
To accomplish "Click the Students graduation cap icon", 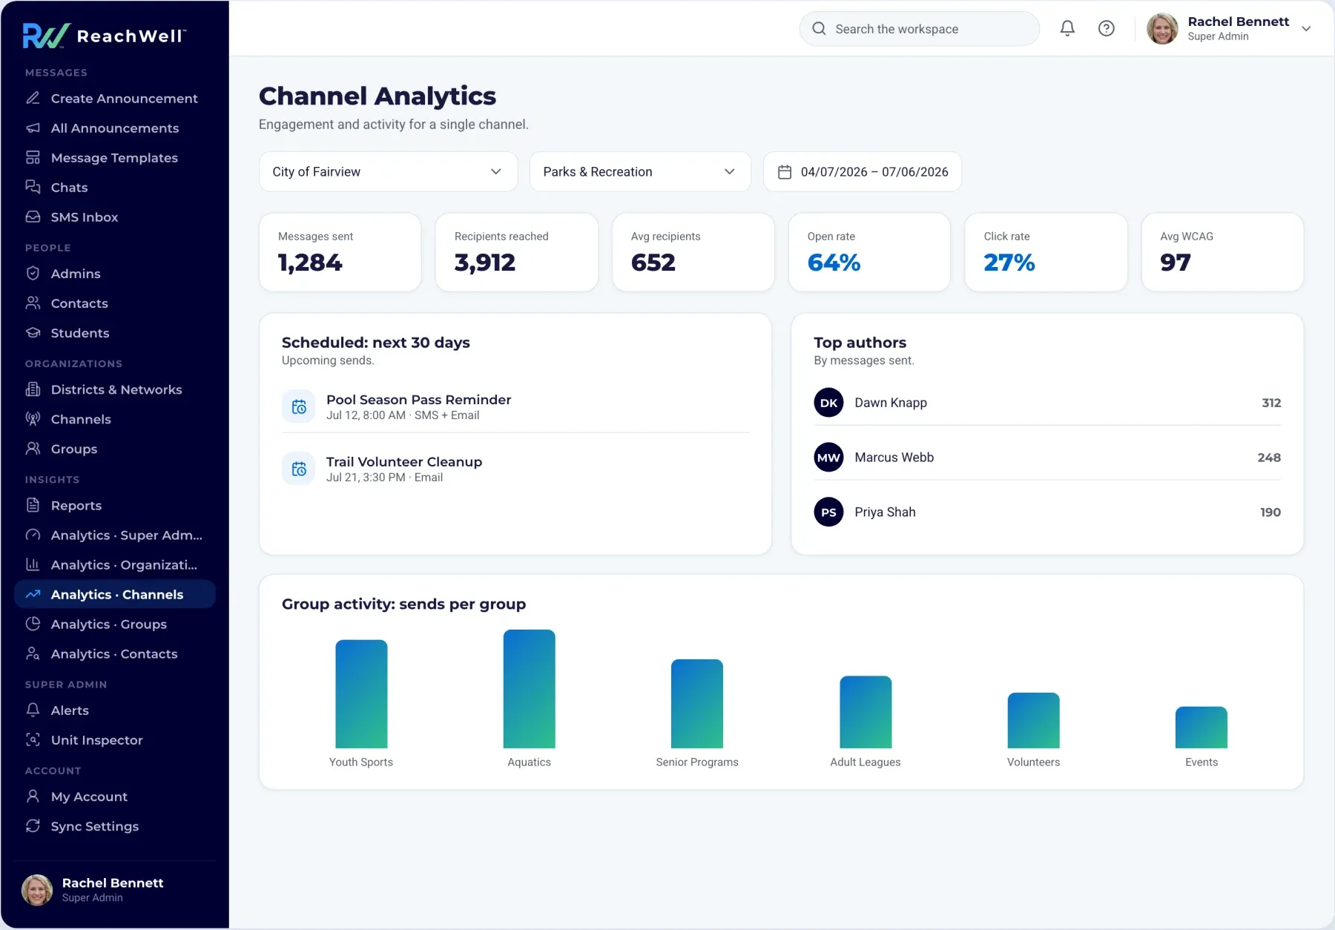I will (33, 332).
